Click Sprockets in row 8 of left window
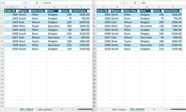186x112 pixels. point(54,38)
